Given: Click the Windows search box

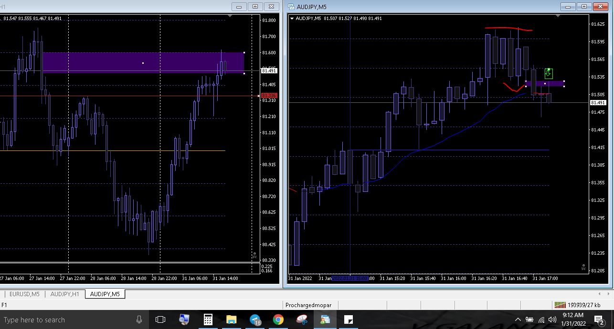Looking at the screenshot, I should [x=74, y=319].
